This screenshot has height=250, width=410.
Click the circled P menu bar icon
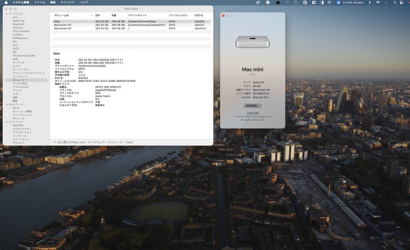[x=305, y=2]
